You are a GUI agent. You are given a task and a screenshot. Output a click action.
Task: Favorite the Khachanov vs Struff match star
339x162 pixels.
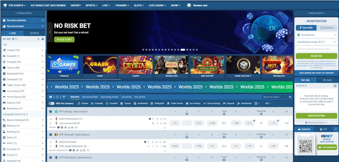51,123
